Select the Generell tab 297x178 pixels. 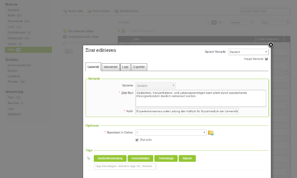pyautogui.click(x=93, y=67)
